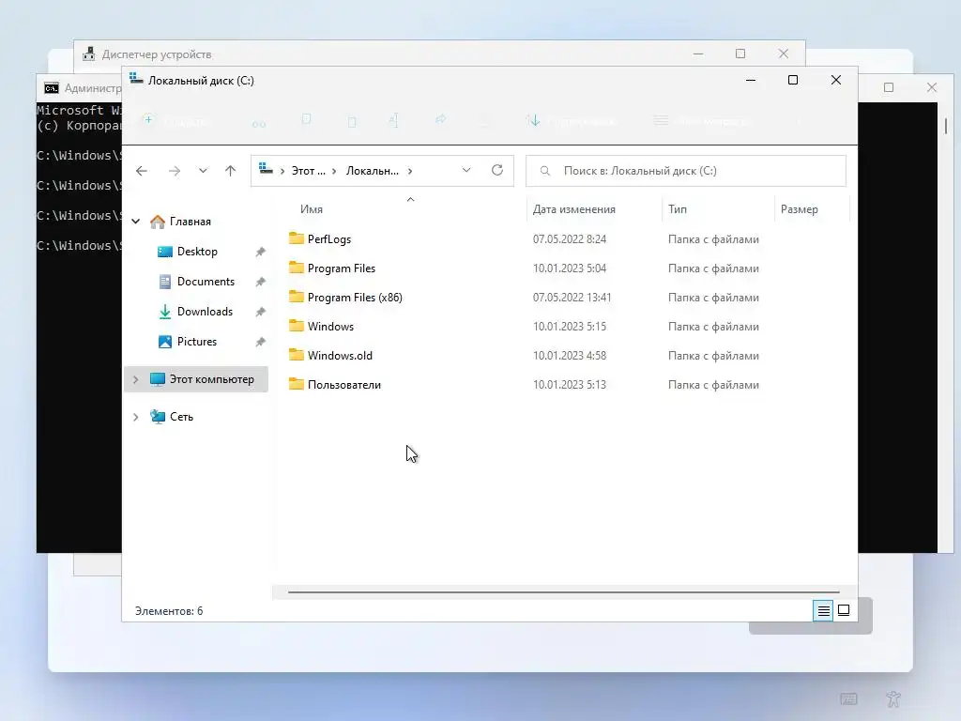
Task: Click the date '07.05.2022 8:24'
Action: tap(570, 239)
